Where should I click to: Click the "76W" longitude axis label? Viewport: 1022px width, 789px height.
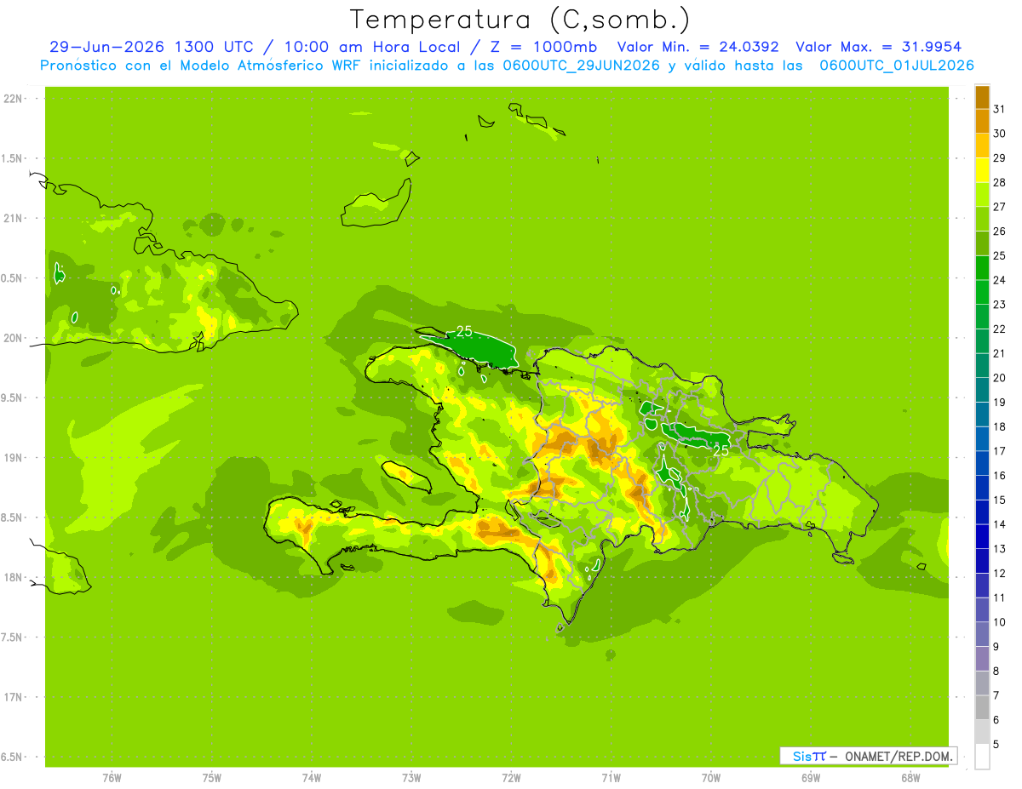[x=112, y=778]
